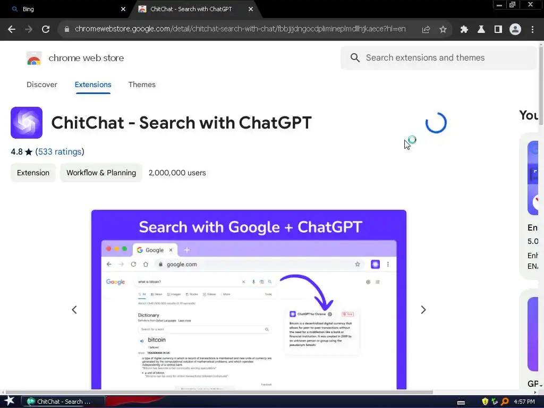
Task: Click the Extension category chip
Action: coord(33,173)
